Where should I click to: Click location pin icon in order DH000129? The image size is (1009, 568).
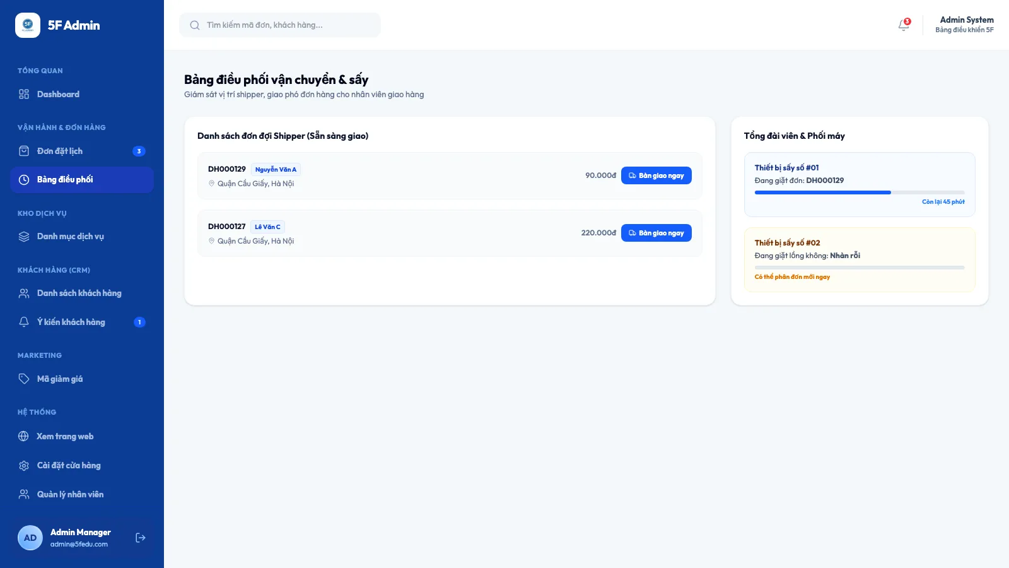[212, 184]
